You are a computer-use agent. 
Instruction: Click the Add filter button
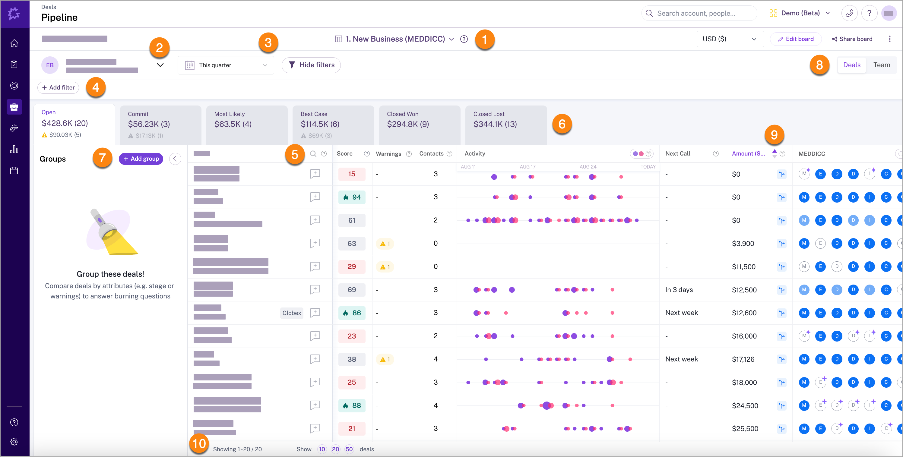click(x=58, y=88)
